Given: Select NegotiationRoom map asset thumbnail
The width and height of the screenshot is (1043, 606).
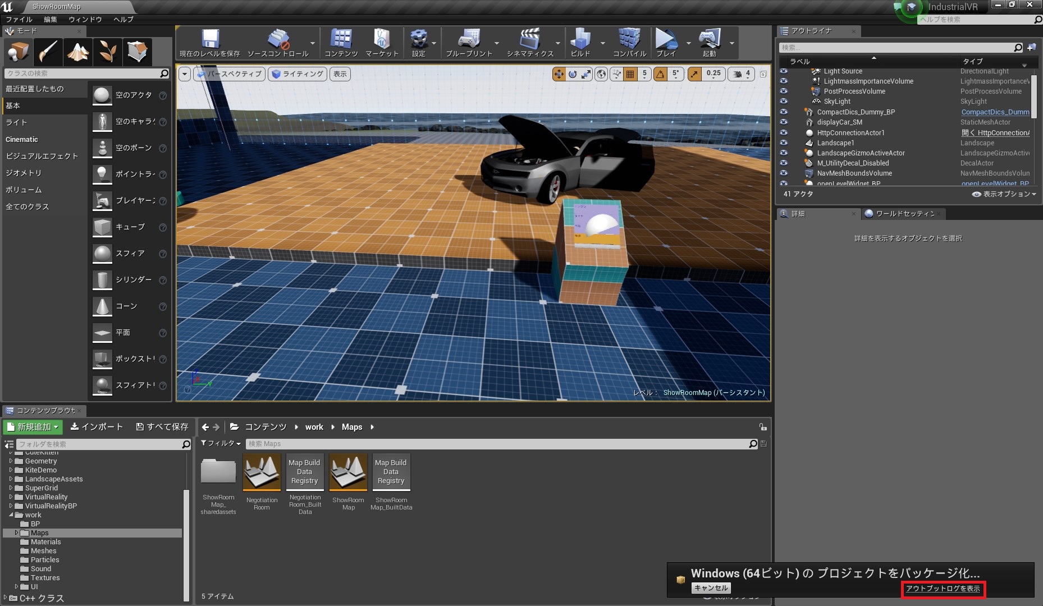Looking at the screenshot, I should 262,472.
